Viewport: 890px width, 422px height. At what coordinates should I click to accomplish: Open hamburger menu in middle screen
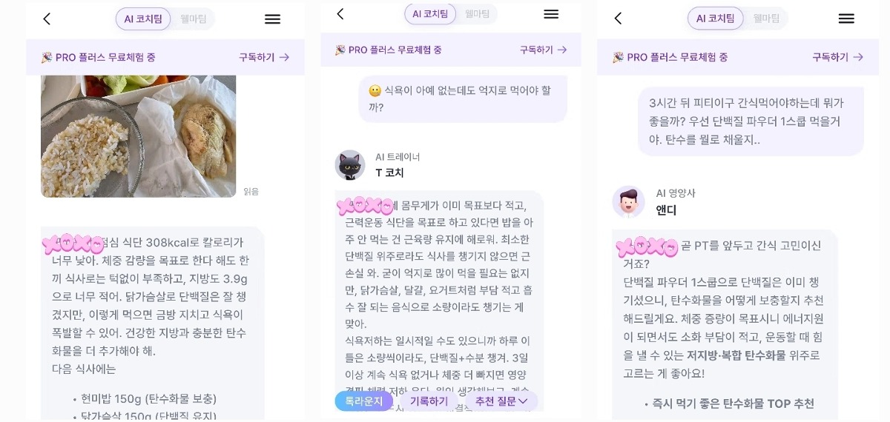[x=551, y=14]
